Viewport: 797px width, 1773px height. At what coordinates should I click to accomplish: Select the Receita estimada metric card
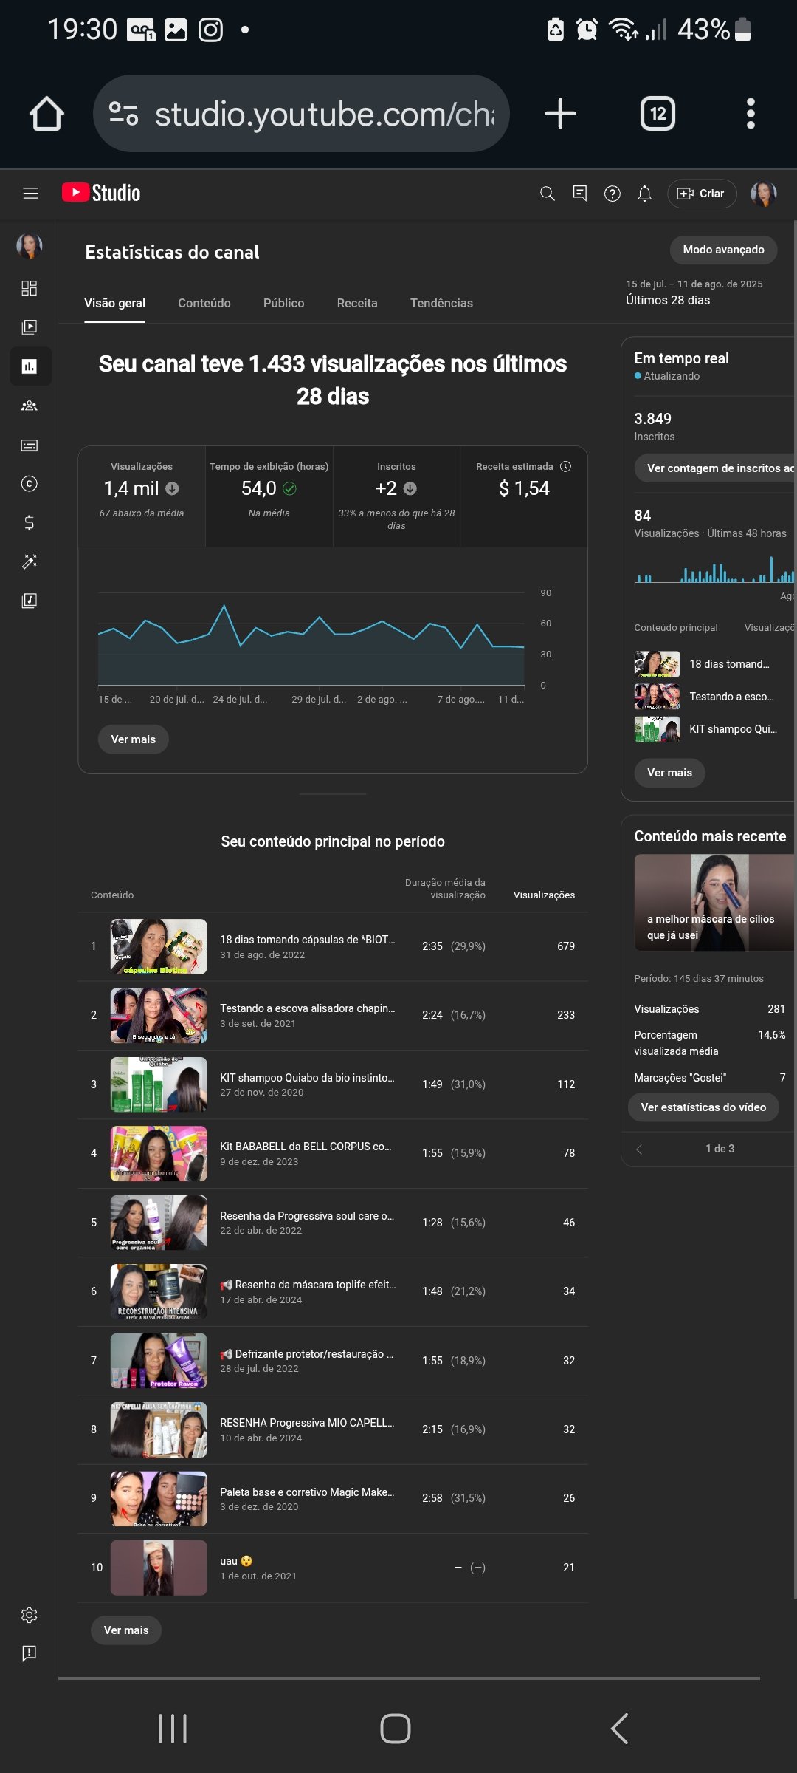click(x=523, y=496)
